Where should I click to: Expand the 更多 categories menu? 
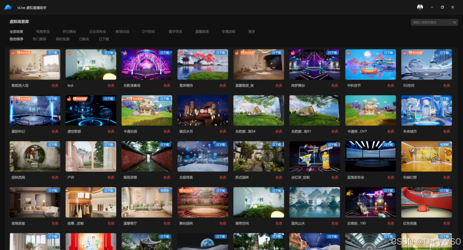(x=251, y=32)
